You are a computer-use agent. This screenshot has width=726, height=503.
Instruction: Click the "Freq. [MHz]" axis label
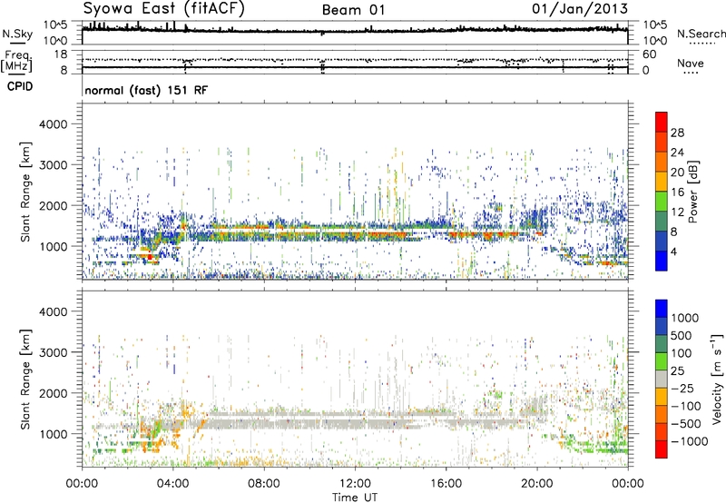(x=16, y=62)
